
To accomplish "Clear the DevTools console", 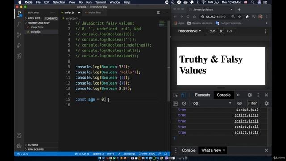I will [x=184, y=103].
